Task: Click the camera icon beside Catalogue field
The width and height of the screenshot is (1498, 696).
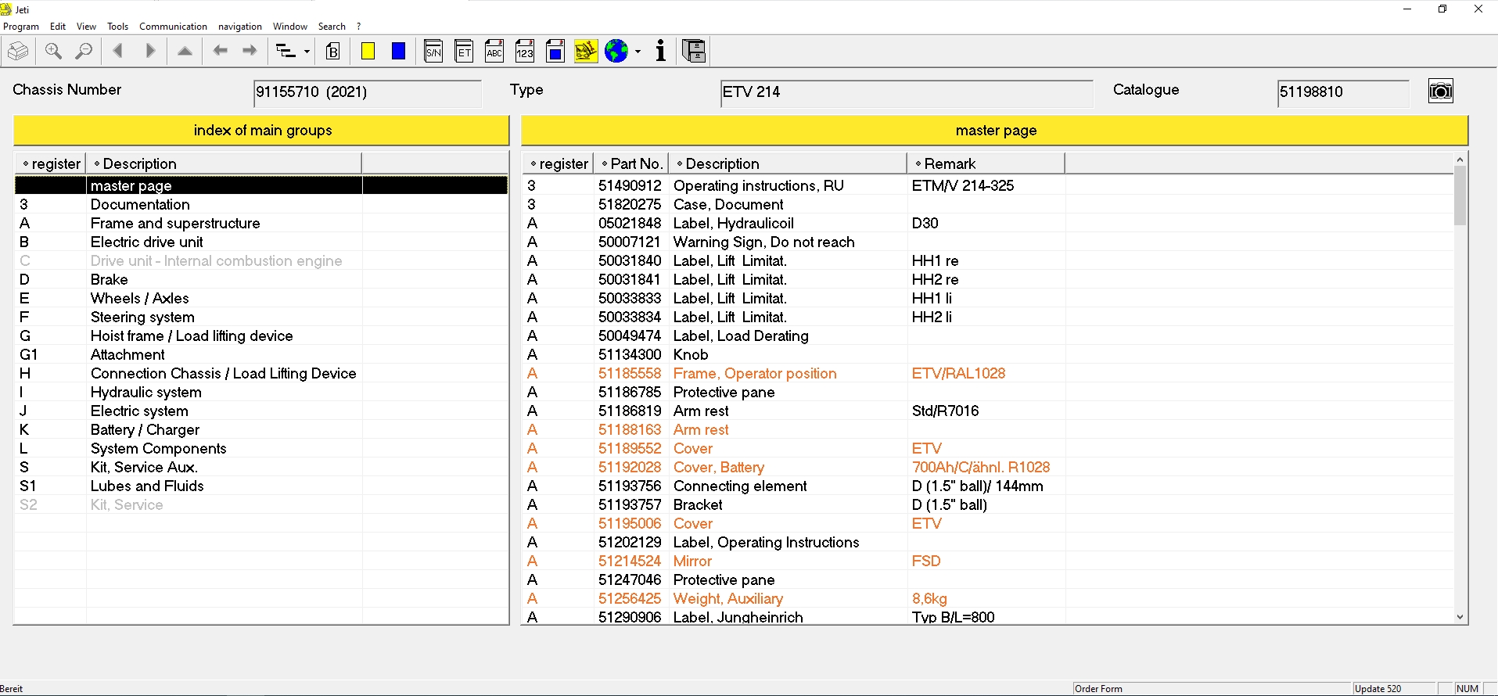Action: pyautogui.click(x=1440, y=91)
